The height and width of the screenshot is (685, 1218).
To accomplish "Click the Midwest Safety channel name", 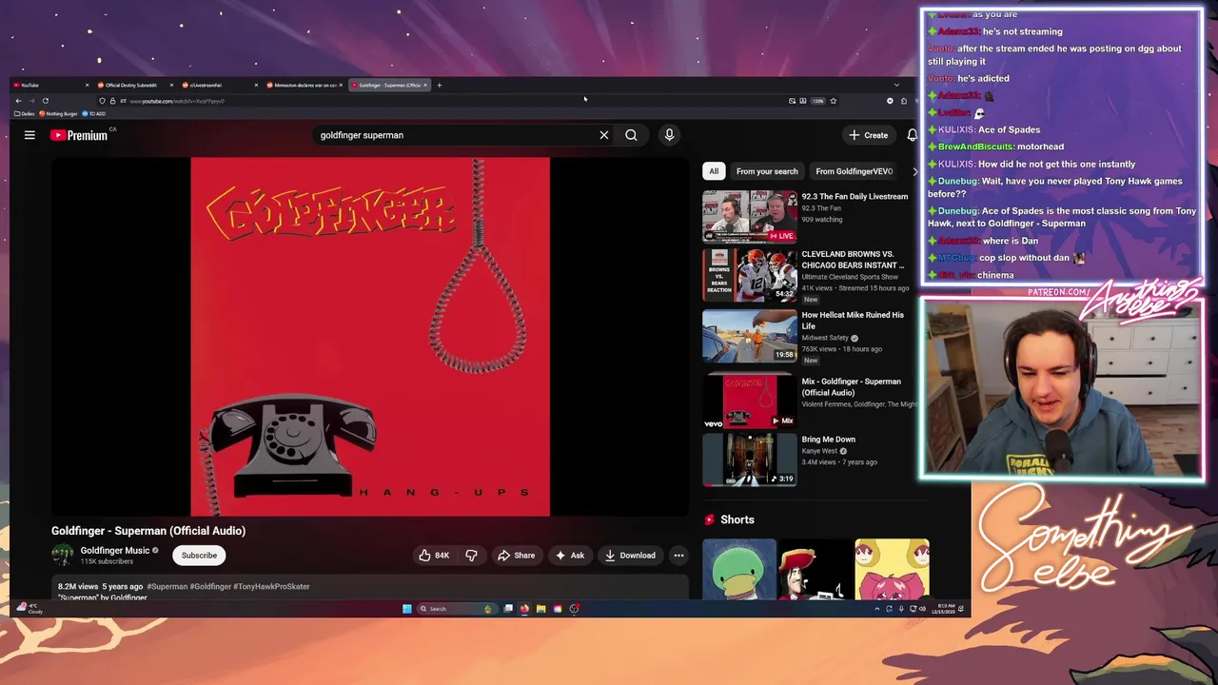I will coord(825,338).
